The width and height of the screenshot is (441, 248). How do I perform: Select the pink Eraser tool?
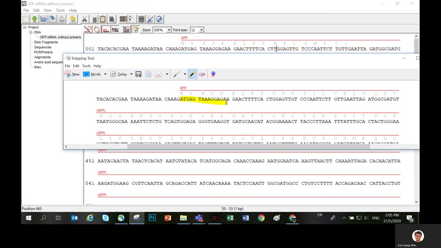[x=202, y=74]
